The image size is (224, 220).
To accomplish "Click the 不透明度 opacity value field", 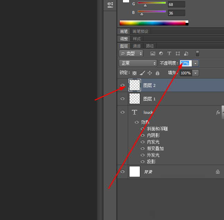I will (x=186, y=63).
